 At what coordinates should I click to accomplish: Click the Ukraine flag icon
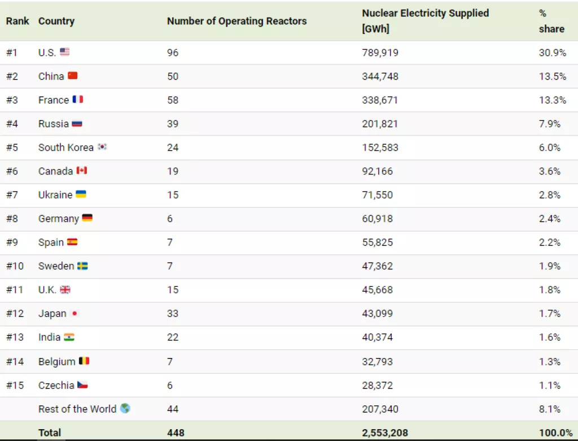pos(81,194)
